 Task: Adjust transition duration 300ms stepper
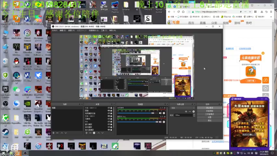(x=194, y=115)
